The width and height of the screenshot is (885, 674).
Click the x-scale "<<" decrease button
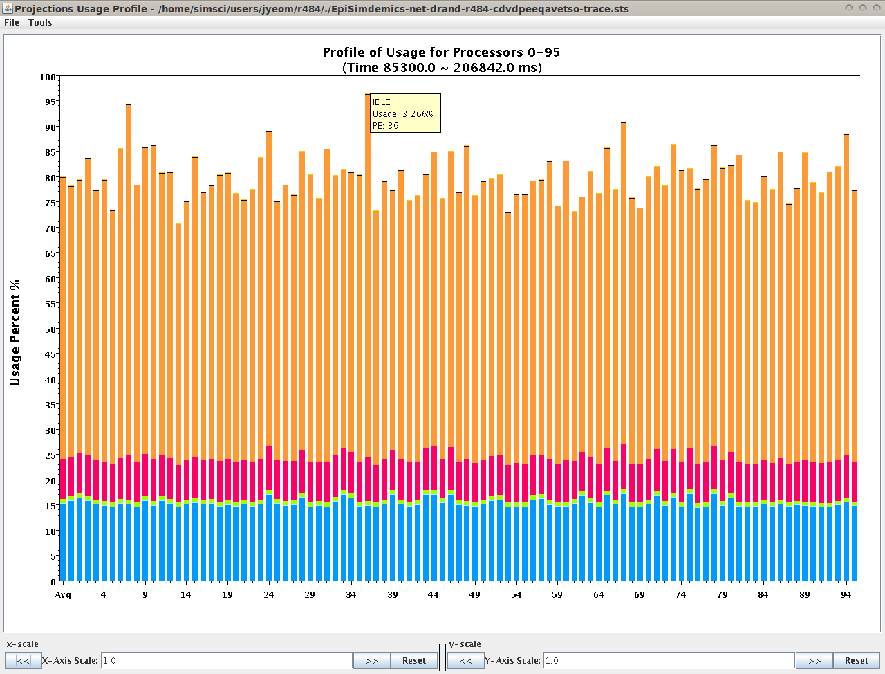[23, 661]
